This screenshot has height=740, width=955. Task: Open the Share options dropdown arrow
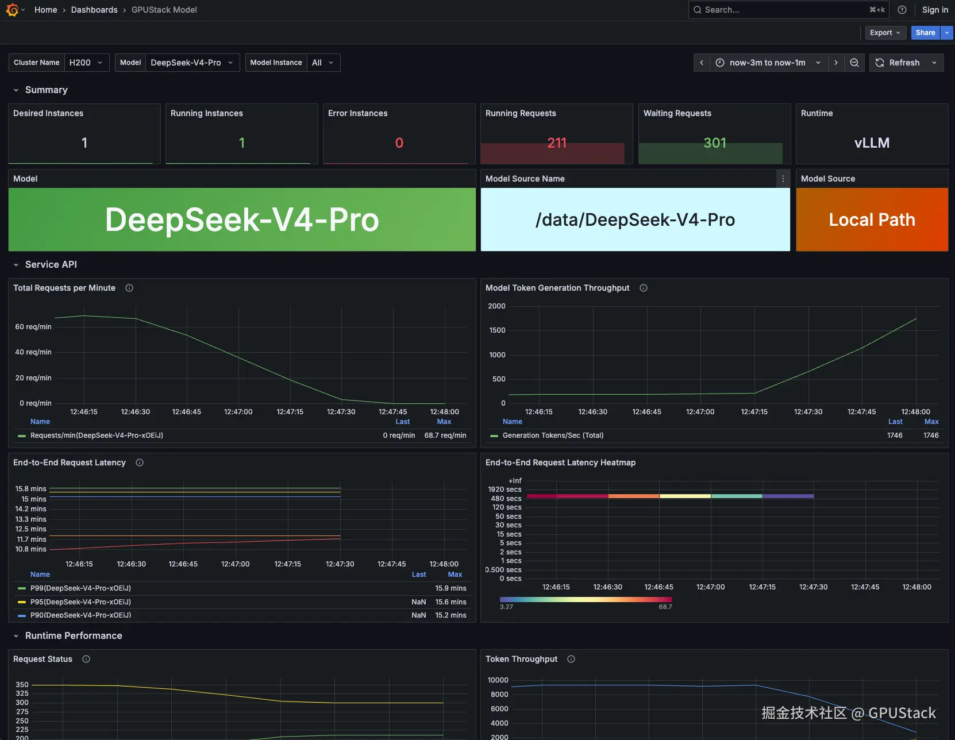(947, 33)
